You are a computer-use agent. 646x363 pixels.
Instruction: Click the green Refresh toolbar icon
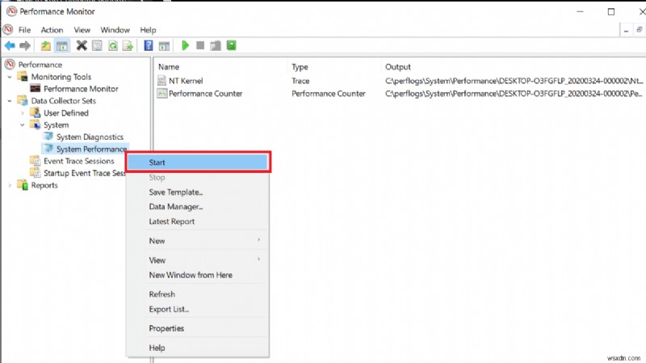113,46
